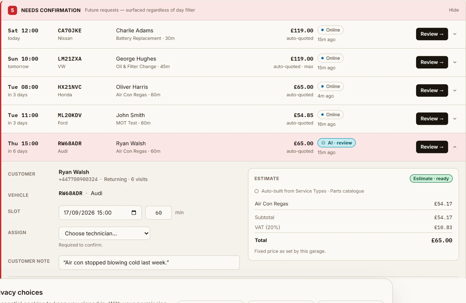This screenshot has width=466, height=303.
Task: Review Oliver Harris air con request
Action: [x=432, y=90]
